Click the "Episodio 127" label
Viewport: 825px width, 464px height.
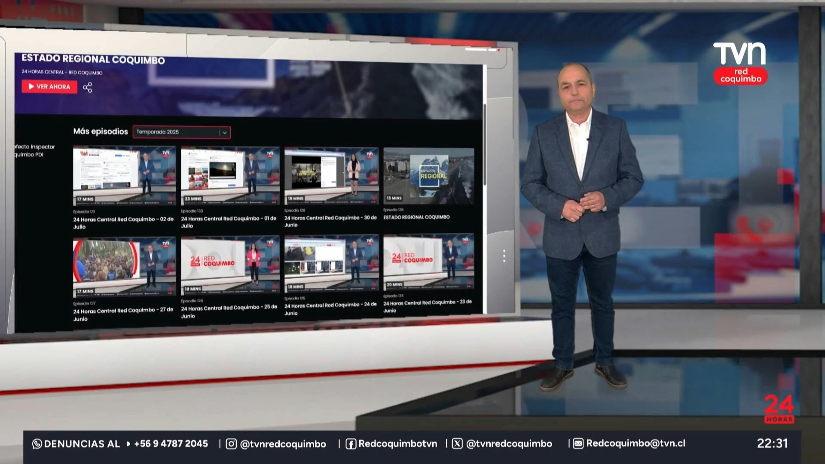click(84, 303)
